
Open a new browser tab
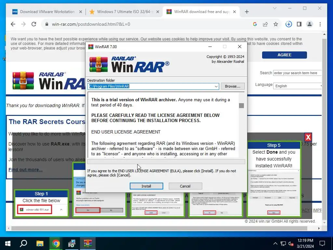coord(246,12)
